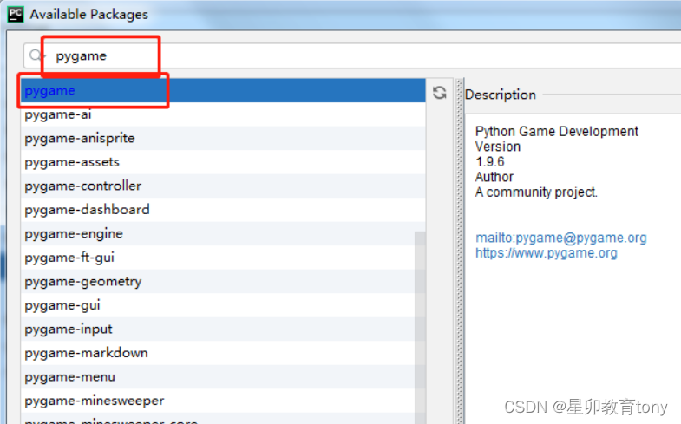681x424 pixels.
Task: Click the PyCharm logo in the title bar
Action: click(16, 15)
